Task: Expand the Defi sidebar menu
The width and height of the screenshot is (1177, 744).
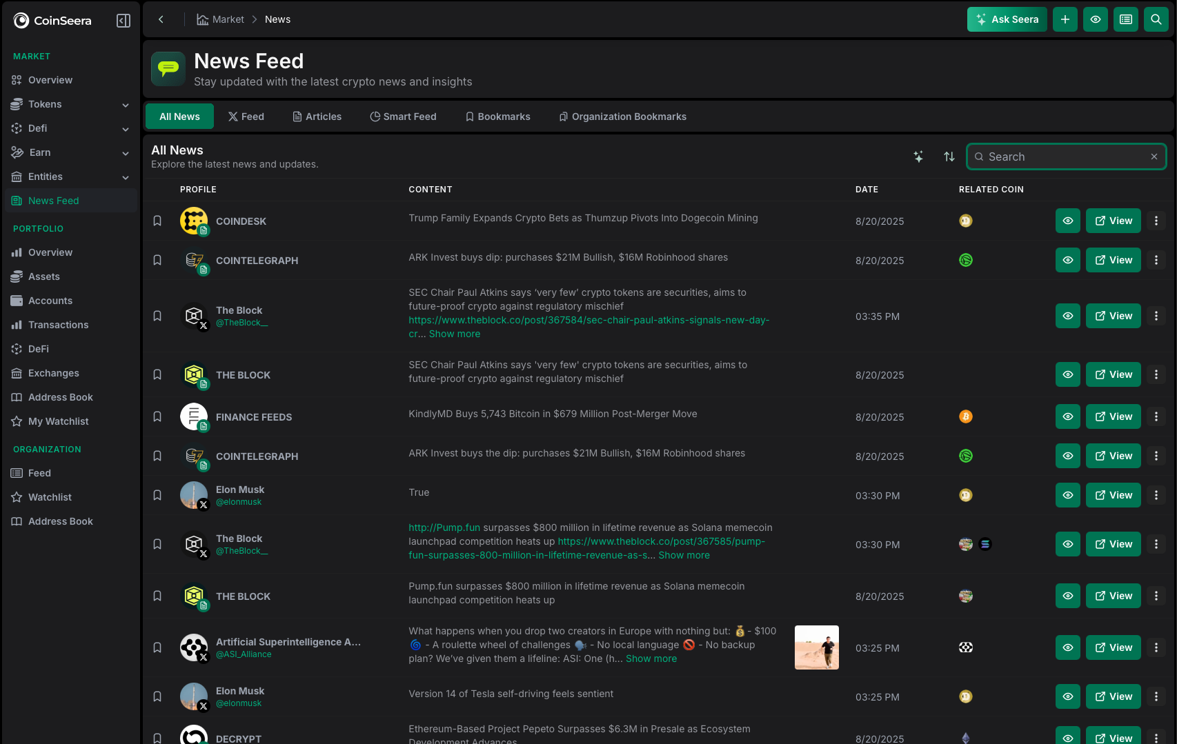Action: [x=126, y=129]
